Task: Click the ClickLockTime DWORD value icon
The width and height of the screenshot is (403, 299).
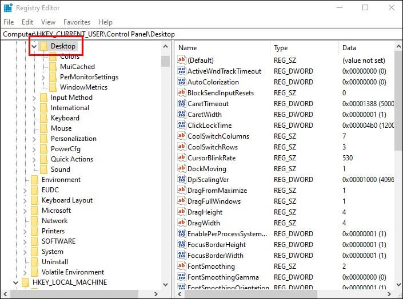Action: pyautogui.click(x=181, y=125)
